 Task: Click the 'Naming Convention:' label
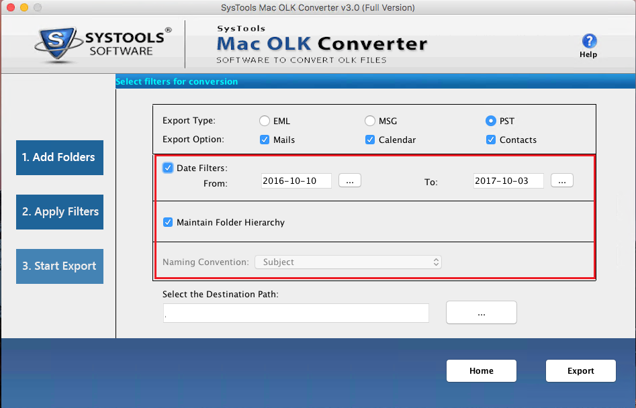(x=206, y=262)
